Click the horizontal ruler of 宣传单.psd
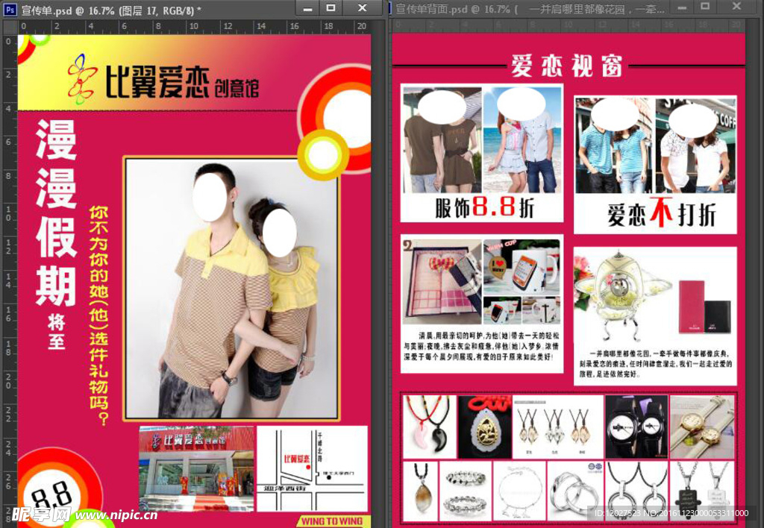 [x=194, y=27]
